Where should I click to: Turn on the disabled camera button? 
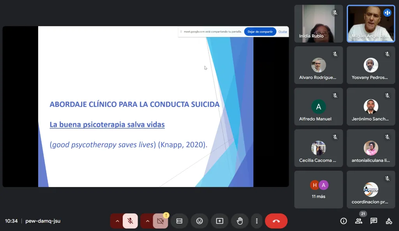(160, 221)
